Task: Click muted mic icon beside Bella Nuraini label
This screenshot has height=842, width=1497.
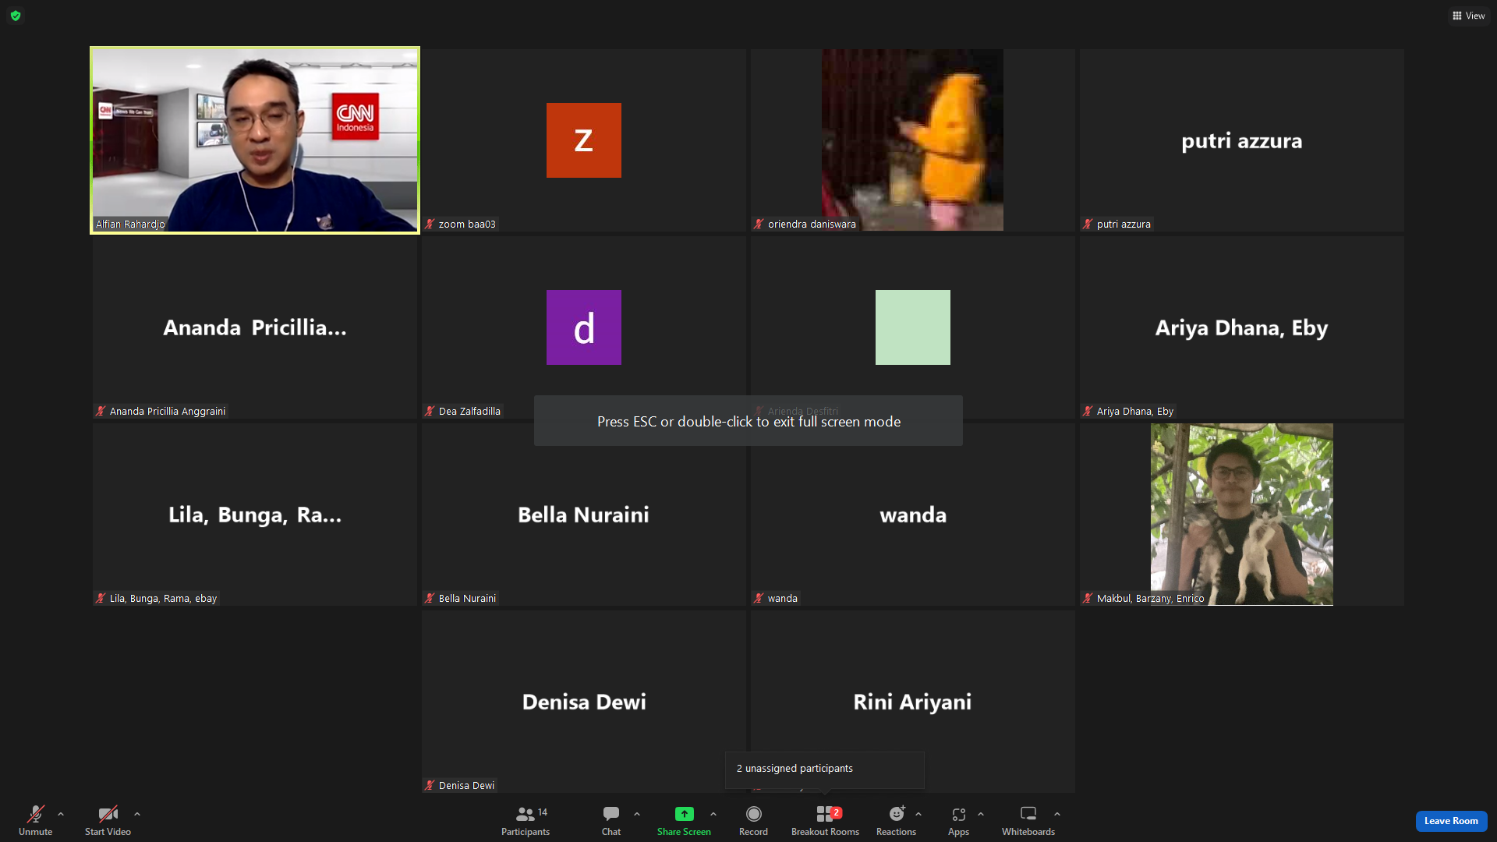Action: click(x=430, y=599)
